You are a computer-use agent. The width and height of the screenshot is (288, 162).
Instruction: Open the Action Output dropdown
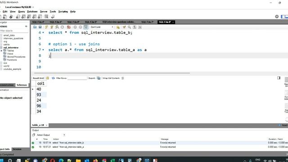[64, 135]
